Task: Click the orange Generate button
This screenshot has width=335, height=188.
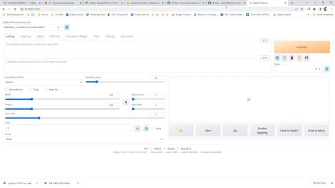Action: point(302,47)
